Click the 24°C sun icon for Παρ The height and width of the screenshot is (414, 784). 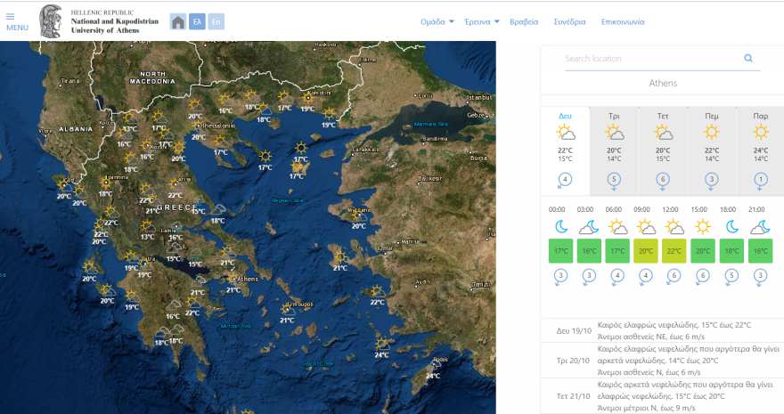pos(760,133)
